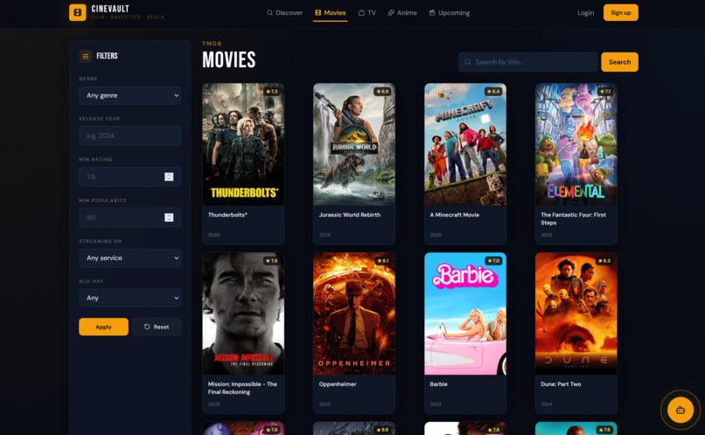Viewport: 705px width, 435px height.
Task: Click the Reset circular arrow icon
Action: click(147, 327)
